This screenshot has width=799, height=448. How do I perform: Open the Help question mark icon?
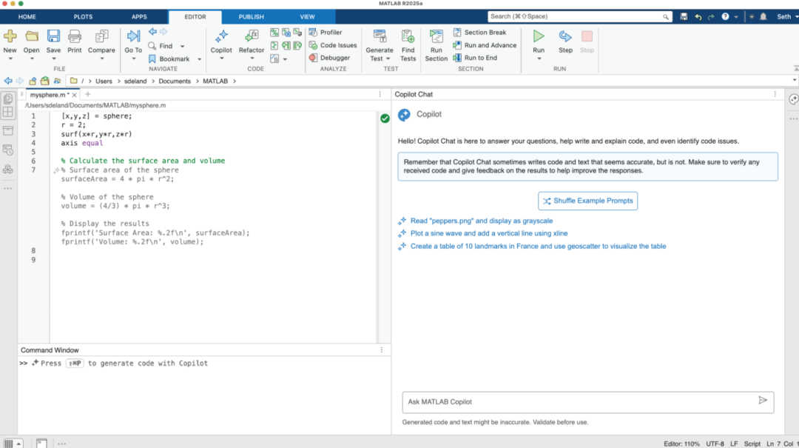coord(725,17)
